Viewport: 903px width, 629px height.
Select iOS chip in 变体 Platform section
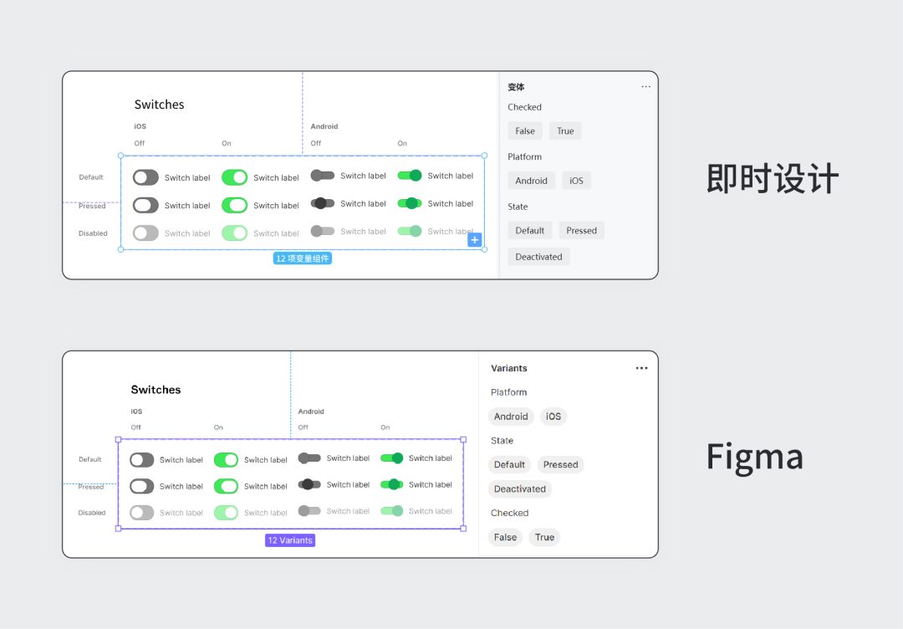coord(576,181)
